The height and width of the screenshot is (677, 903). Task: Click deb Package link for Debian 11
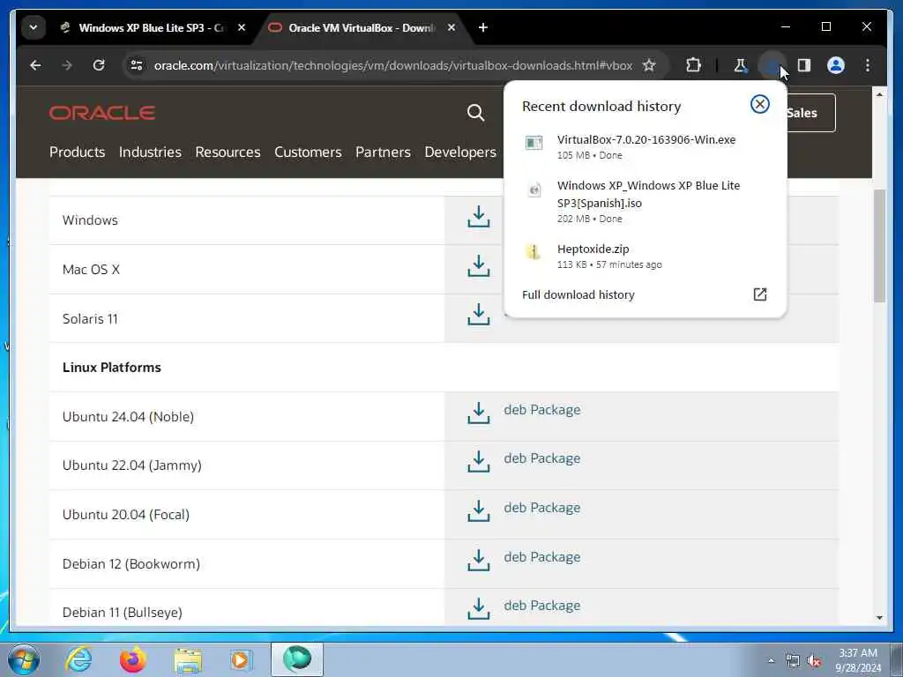tap(542, 605)
